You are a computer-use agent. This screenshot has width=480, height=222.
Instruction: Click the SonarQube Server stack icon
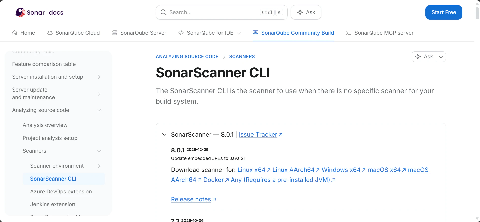point(115,33)
